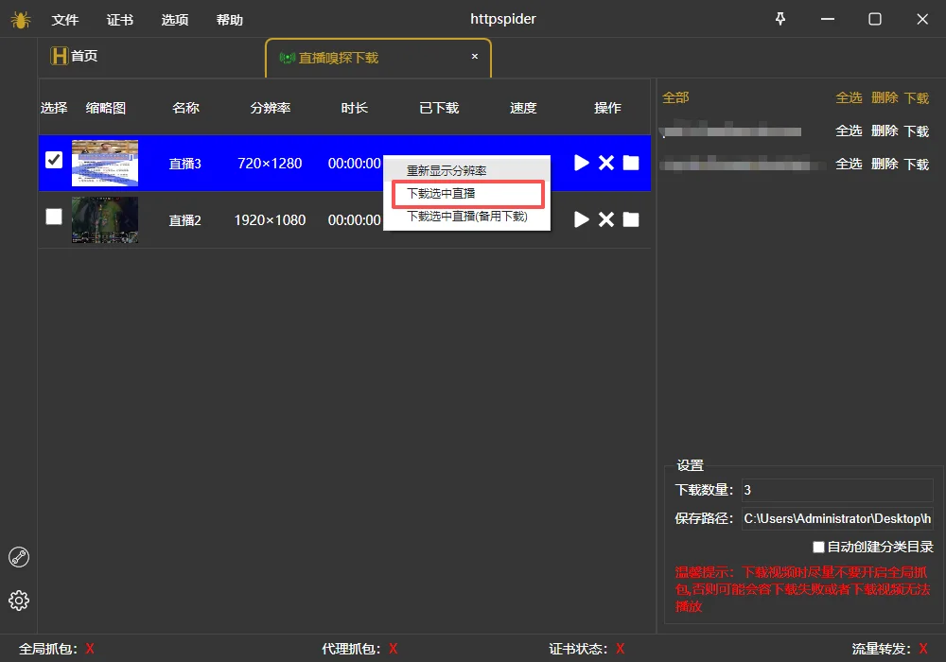Viewport: 946px width, 662px height.
Task: Click the 720×1280 resolution cell
Action: 270,164
